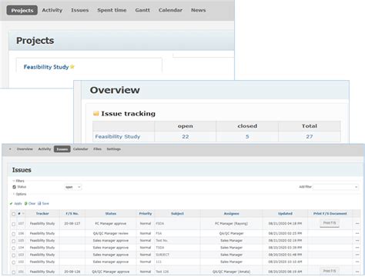Sort by Updated column header

click(285, 214)
